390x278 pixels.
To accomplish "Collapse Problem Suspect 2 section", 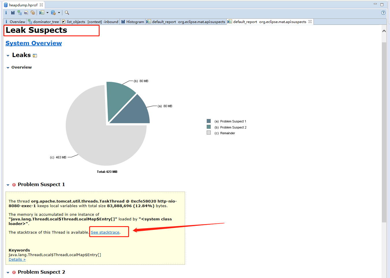I will click(x=8, y=273).
